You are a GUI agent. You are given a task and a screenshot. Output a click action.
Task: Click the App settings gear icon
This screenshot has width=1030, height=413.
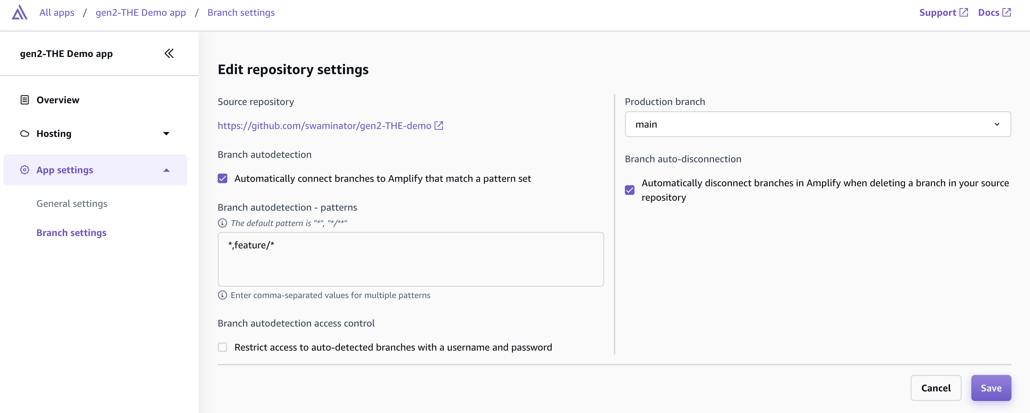pyautogui.click(x=24, y=169)
